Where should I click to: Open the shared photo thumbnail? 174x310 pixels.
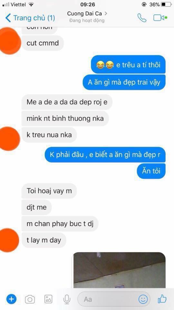(119, 270)
